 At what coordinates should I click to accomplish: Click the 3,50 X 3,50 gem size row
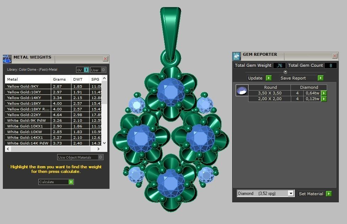[x=288, y=93]
